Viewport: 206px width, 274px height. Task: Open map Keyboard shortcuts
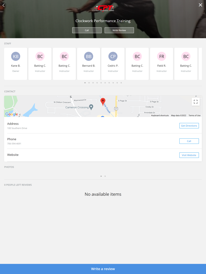pos(160,116)
